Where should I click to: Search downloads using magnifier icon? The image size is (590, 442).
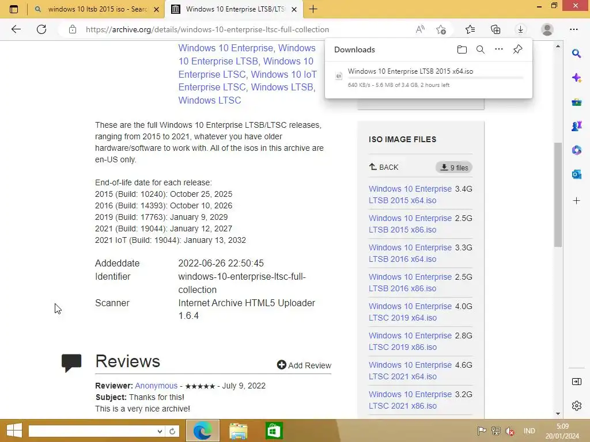[x=481, y=49]
